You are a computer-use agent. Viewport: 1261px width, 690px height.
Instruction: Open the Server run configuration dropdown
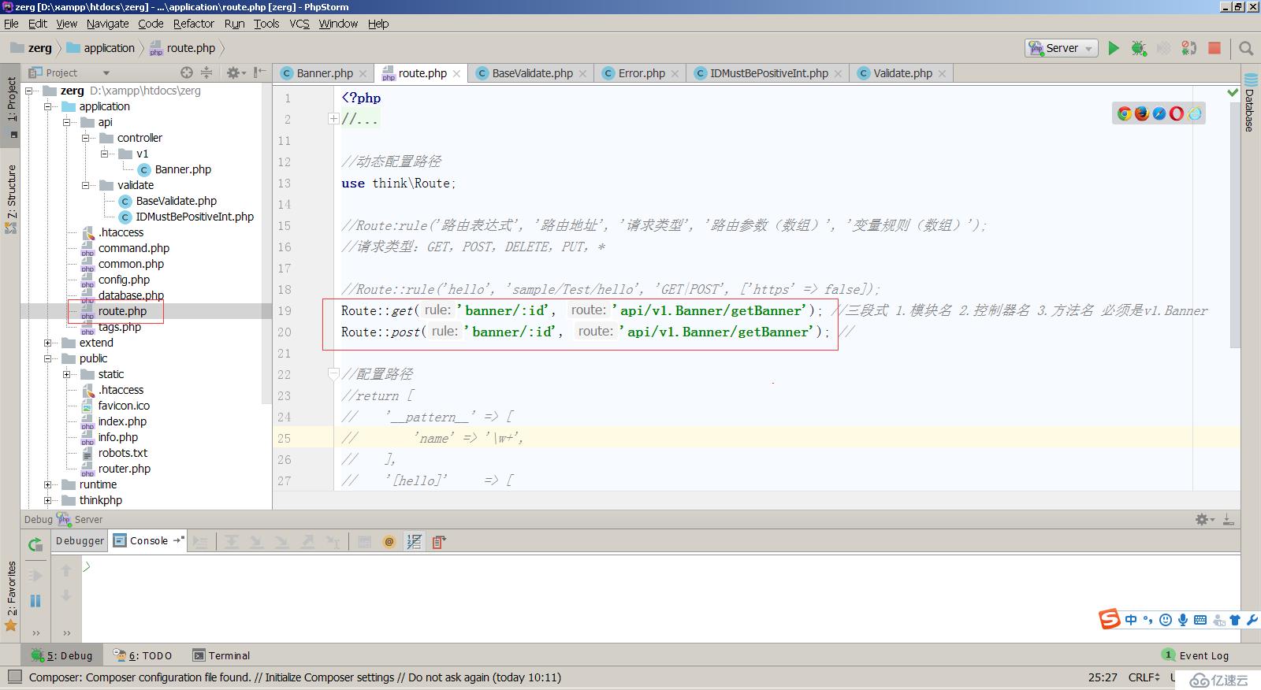pyautogui.click(x=1062, y=48)
